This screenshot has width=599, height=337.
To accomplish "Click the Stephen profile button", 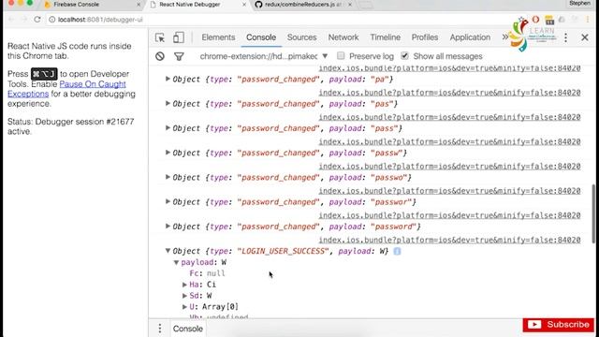I will click(579, 4).
